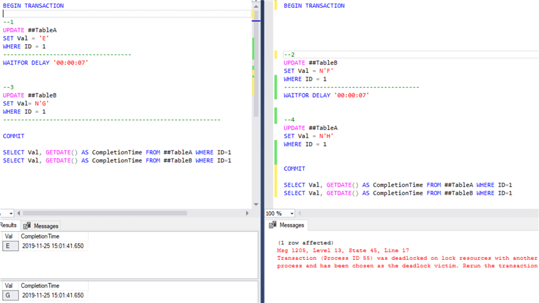Click SELECT from ##TableB line in left query
Image resolution: width=539 pixels, height=303 pixels.
(x=117, y=160)
